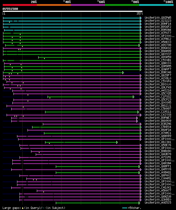Select the UniRef100_A0E5I5 label
Viewport: 176px width, 210px height.
point(158,203)
